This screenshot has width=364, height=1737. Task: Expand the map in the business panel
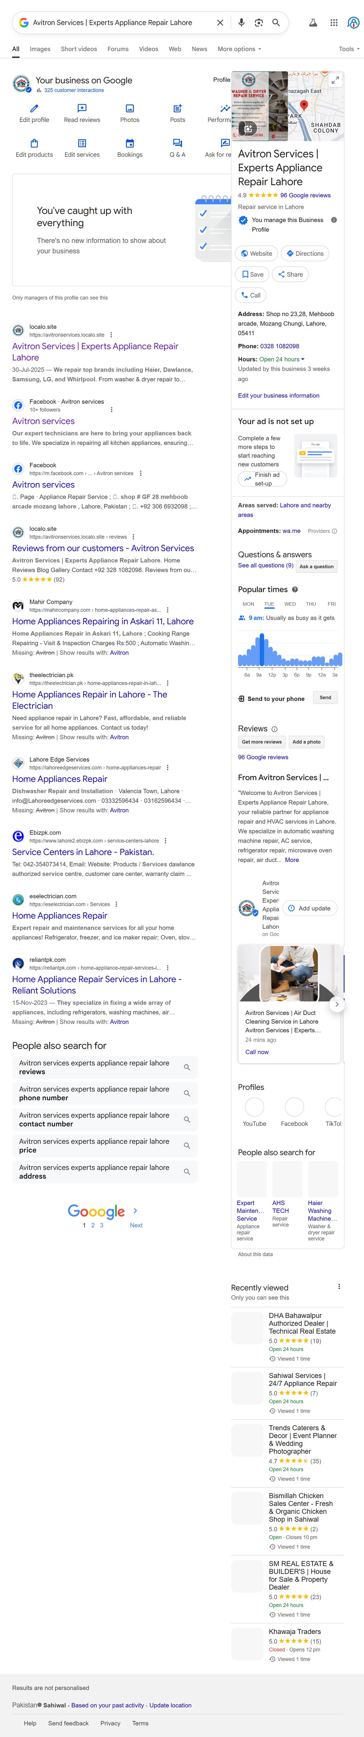click(x=335, y=80)
